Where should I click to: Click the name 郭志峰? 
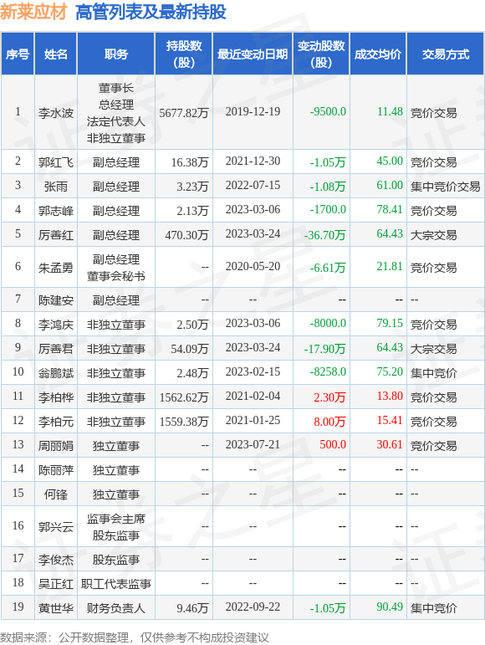pos(56,211)
